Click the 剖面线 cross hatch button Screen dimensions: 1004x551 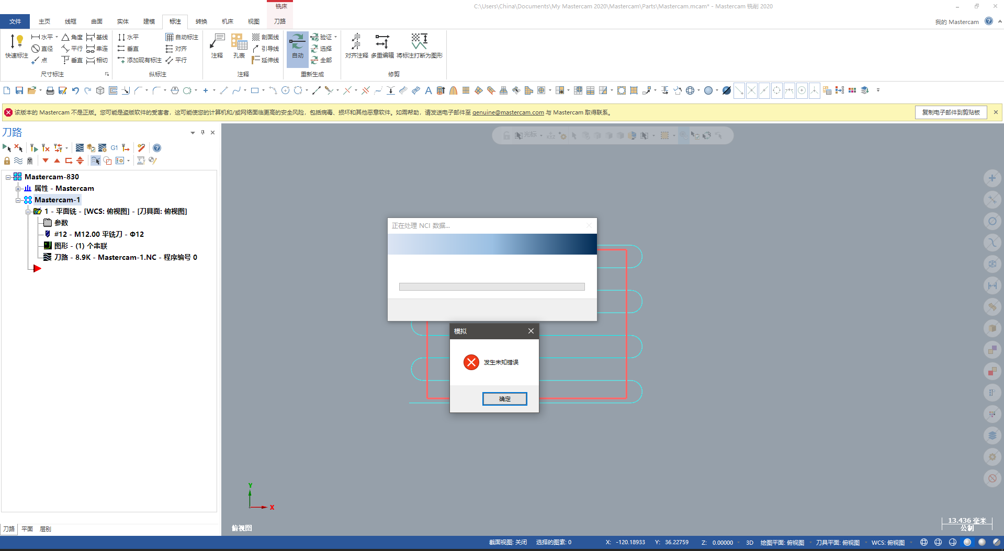(x=265, y=37)
